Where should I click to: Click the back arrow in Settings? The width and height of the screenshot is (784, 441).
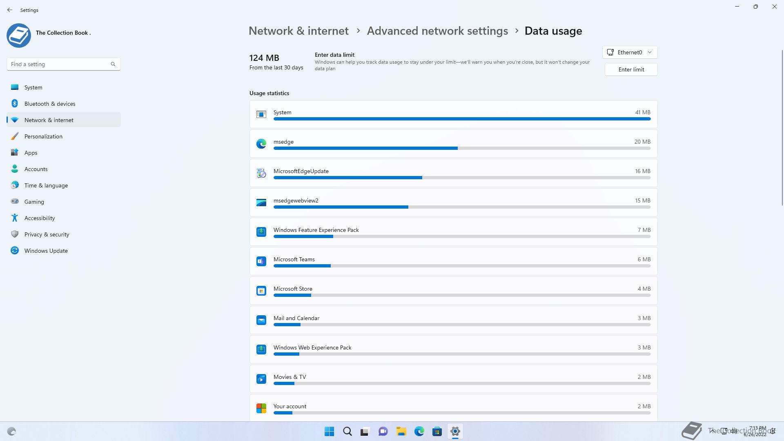pyautogui.click(x=10, y=10)
